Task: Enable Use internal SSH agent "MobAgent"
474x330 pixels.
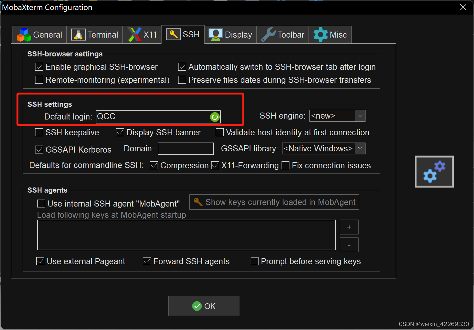Action: pyautogui.click(x=41, y=204)
